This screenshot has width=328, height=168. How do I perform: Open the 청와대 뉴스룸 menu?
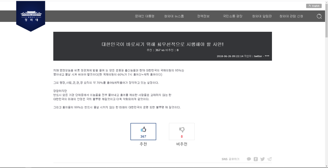pos(174,16)
